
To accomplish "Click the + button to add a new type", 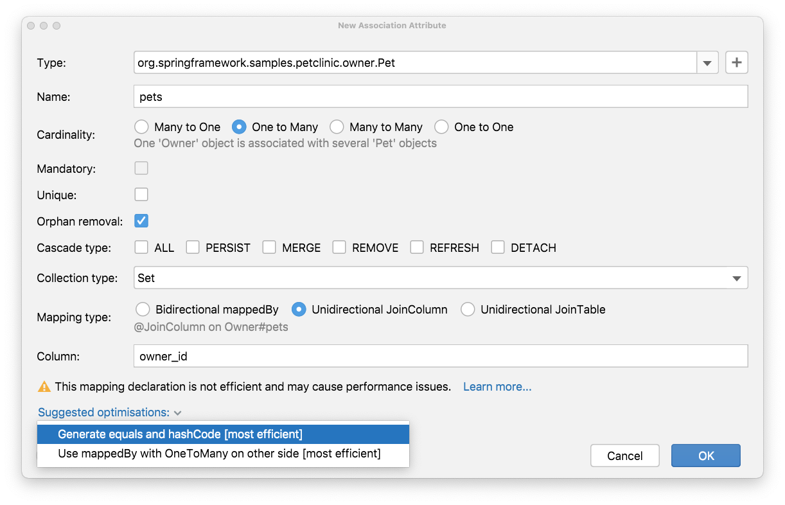I will (736, 62).
